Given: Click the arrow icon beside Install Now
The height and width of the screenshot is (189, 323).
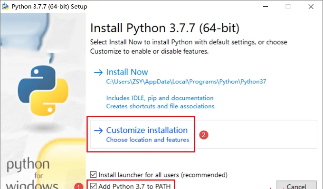Looking at the screenshot, I should [x=98, y=73].
